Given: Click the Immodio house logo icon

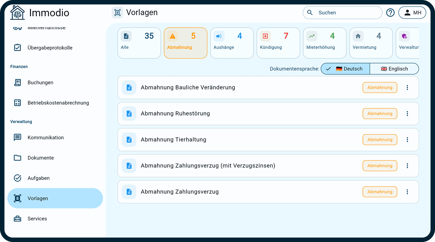Looking at the screenshot, I should [17, 13].
